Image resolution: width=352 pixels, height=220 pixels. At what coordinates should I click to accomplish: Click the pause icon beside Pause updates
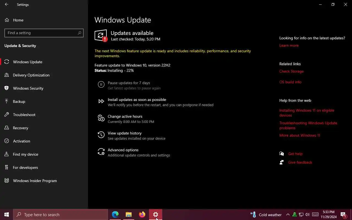[101, 85]
